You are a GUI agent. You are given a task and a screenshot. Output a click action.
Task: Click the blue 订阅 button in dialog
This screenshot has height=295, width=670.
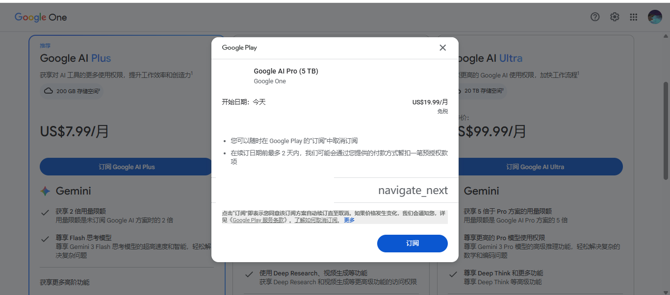(x=412, y=244)
